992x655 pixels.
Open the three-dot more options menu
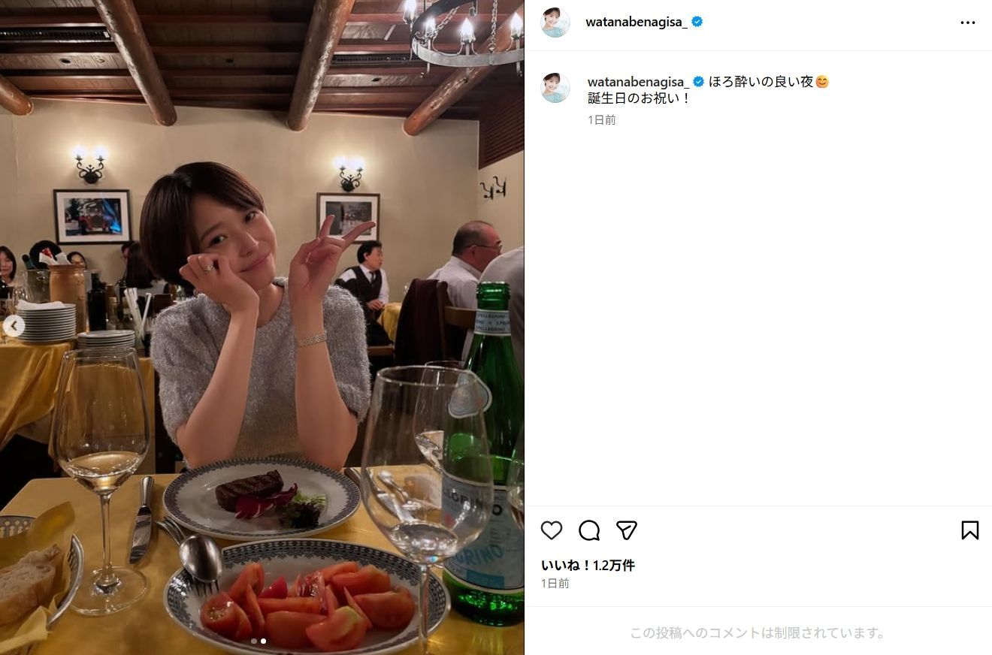click(968, 23)
